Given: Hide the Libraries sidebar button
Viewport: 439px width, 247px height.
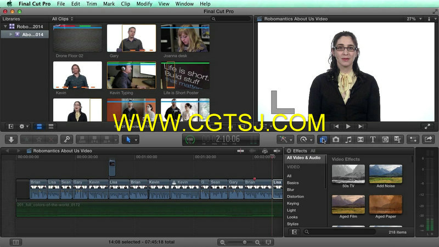Looking at the screenshot, I should [x=10, y=126].
